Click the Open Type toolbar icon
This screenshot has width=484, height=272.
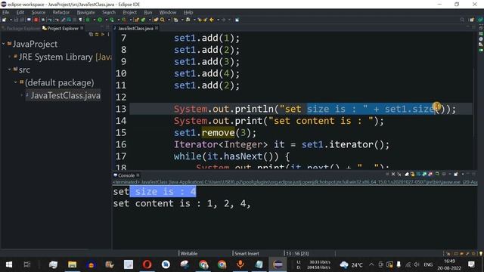tap(157, 20)
